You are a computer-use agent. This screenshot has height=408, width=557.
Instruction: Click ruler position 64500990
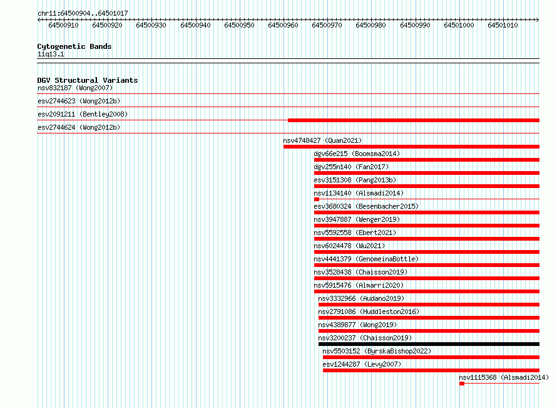415,25
